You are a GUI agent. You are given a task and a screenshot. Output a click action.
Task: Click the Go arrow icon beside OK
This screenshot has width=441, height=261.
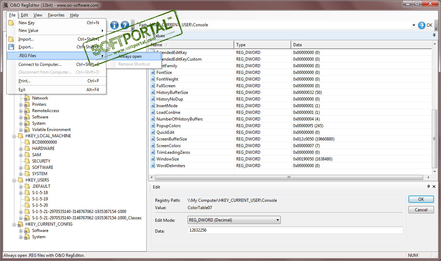click(422, 25)
